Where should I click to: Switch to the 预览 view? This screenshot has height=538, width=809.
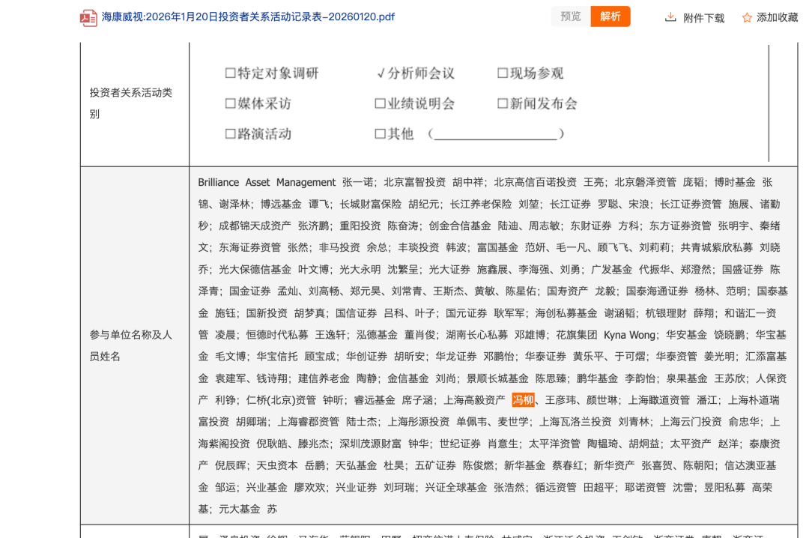pos(570,16)
